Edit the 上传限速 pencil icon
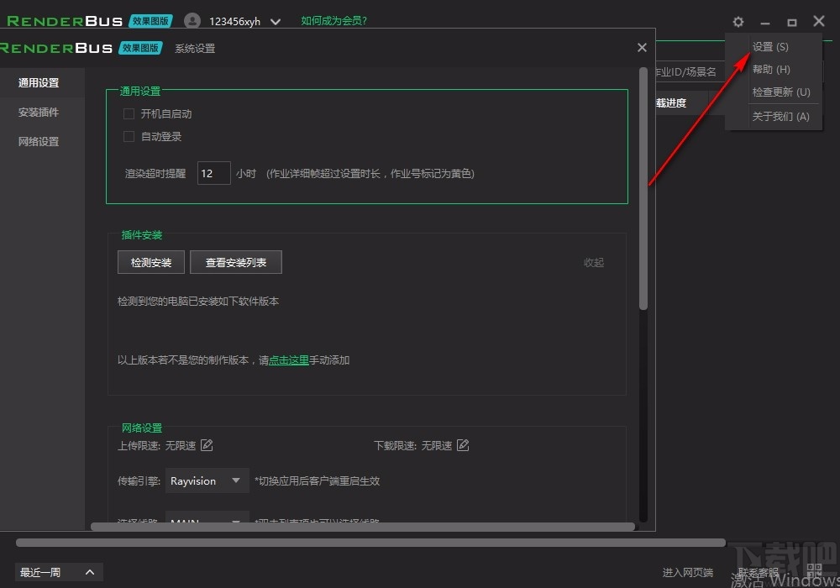This screenshot has width=840, height=588. (x=207, y=445)
